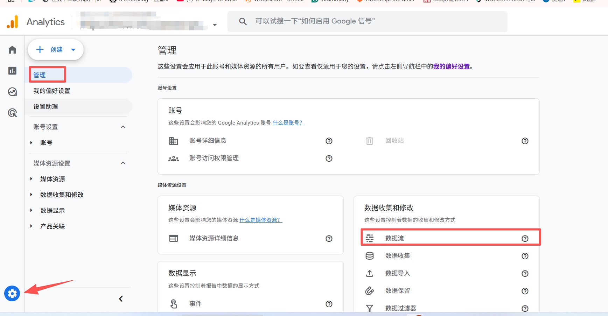The height and width of the screenshot is (316, 608).
Task: Click help icon next to 数据流
Action: click(525, 238)
